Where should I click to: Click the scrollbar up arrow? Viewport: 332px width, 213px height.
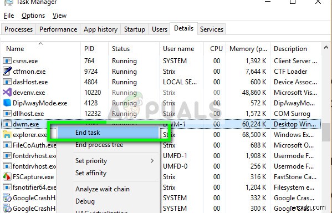[x=326, y=48]
